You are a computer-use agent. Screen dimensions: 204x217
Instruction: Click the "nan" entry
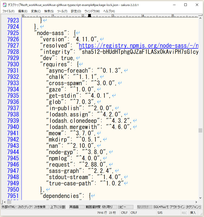[x=71, y=146]
